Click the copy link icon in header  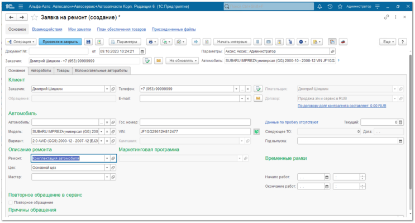pyautogui.click(x=387, y=17)
